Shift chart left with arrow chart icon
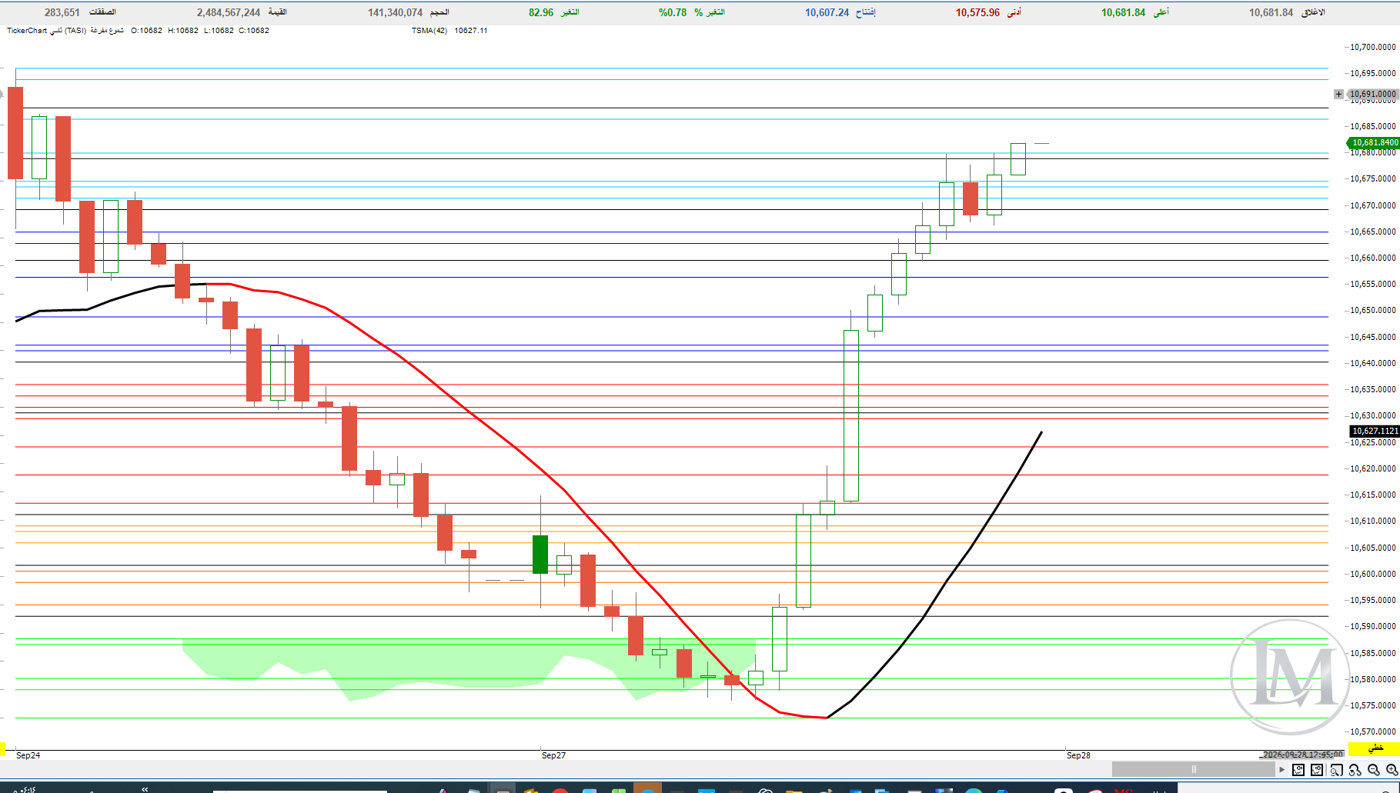 [x=1298, y=770]
